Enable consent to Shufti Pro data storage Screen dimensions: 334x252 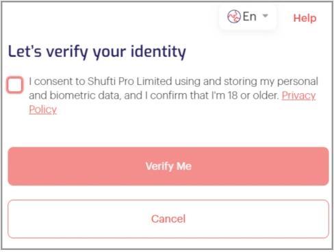click(x=15, y=85)
